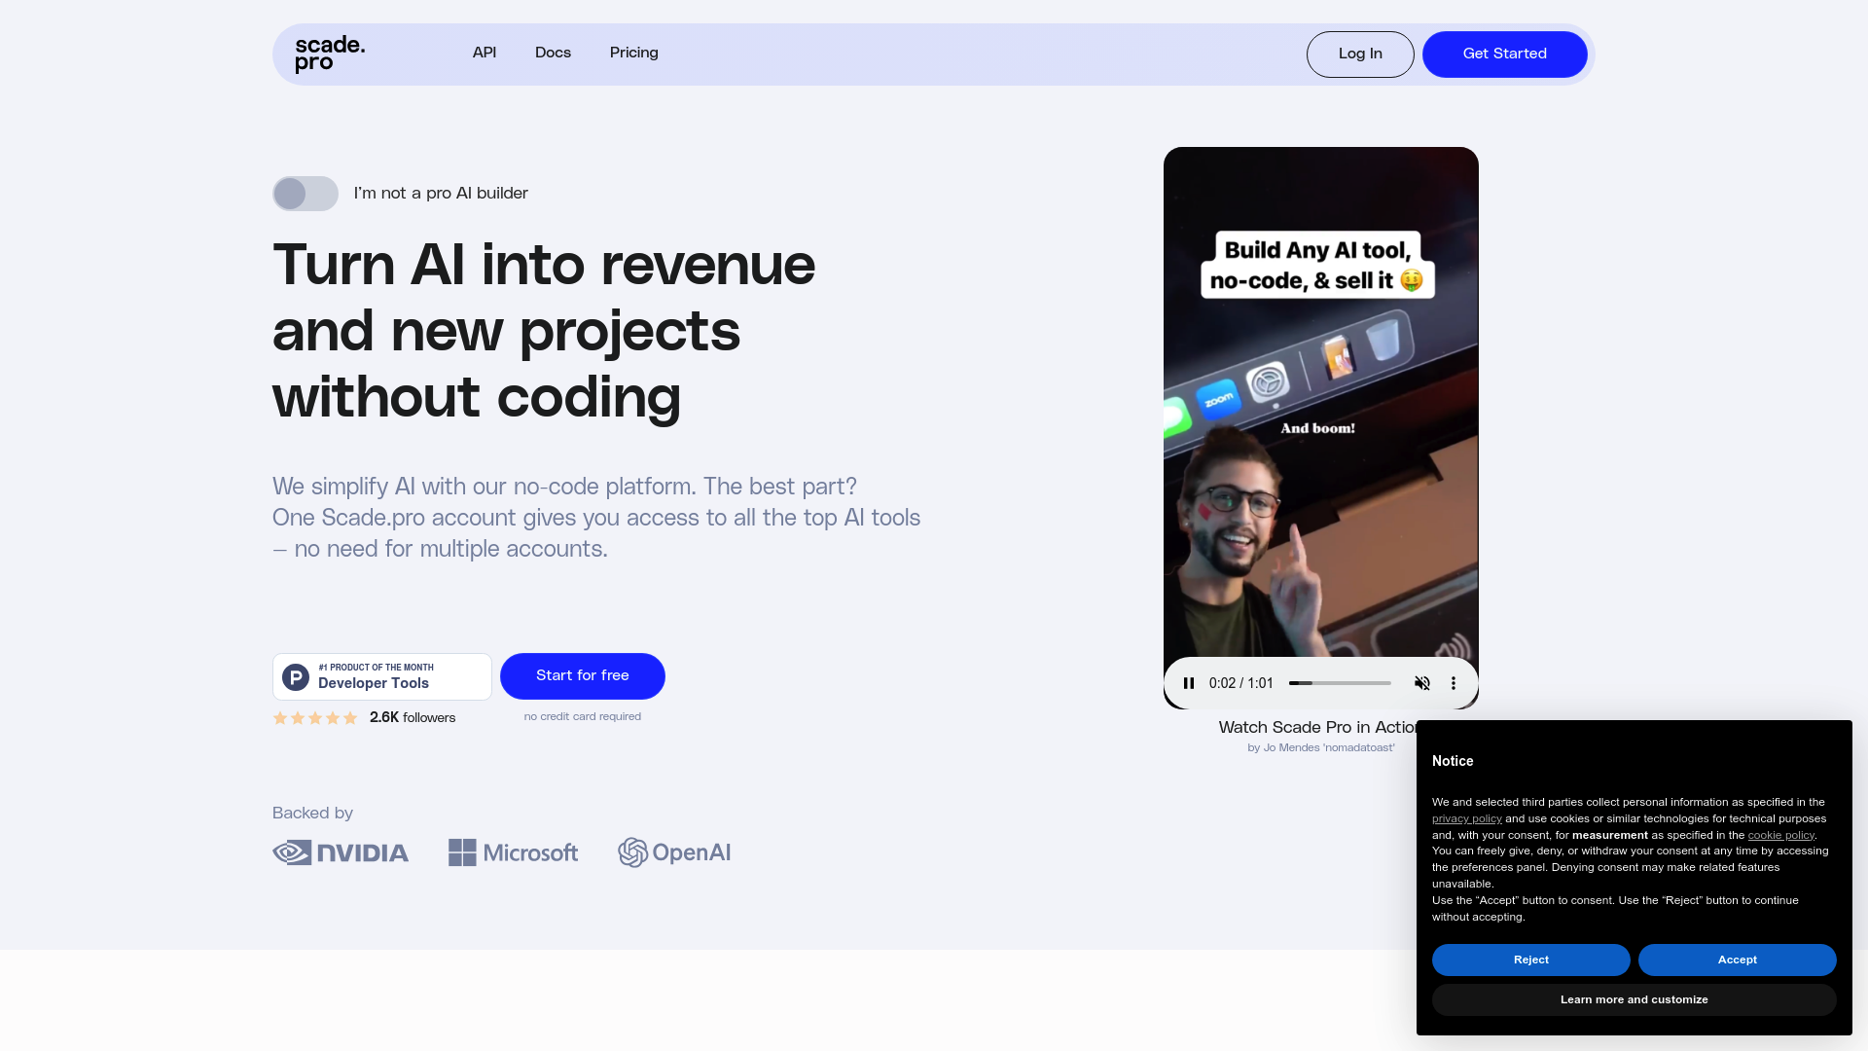The image size is (1868, 1051).
Task: Click the five-star rating icons
Action: (315, 718)
